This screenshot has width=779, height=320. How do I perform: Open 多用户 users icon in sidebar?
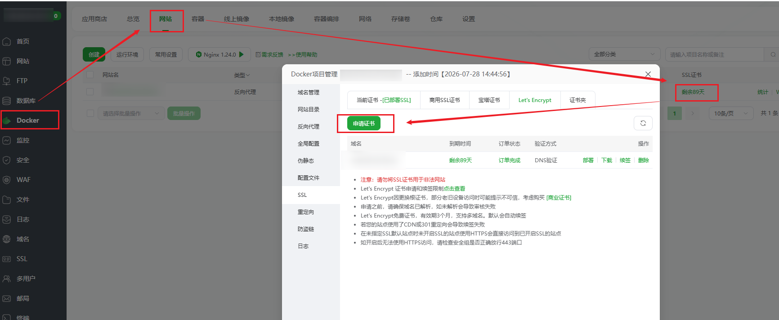pos(7,279)
